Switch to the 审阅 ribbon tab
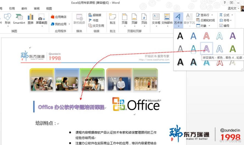This screenshot has height=145, width=244. [x=37, y=8]
